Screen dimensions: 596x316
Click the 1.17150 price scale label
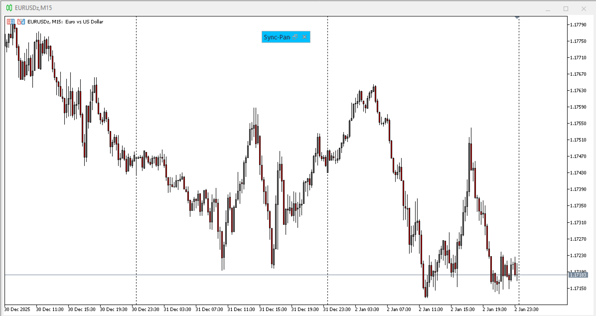click(578, 289)
